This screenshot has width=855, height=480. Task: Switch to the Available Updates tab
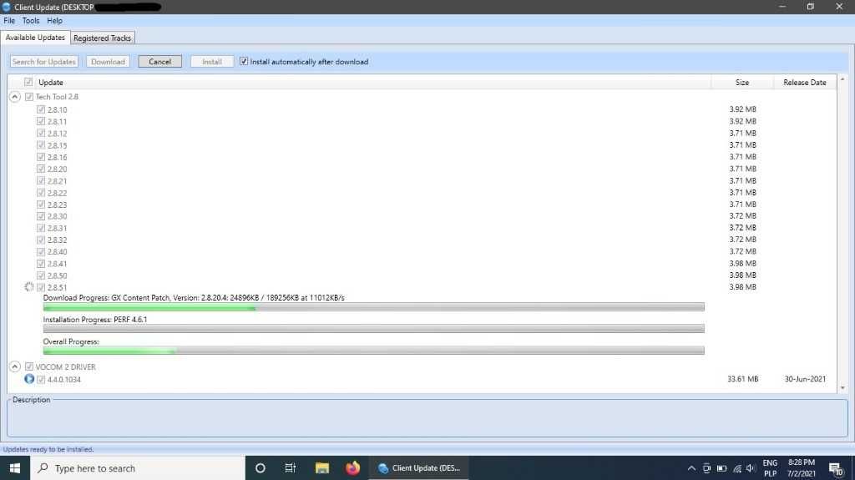point(35,37)
